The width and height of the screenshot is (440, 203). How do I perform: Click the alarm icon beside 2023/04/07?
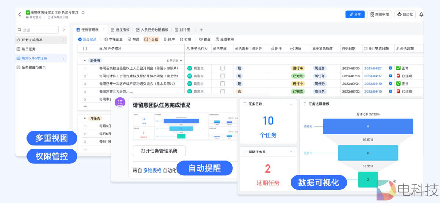[x=390, y=68]
